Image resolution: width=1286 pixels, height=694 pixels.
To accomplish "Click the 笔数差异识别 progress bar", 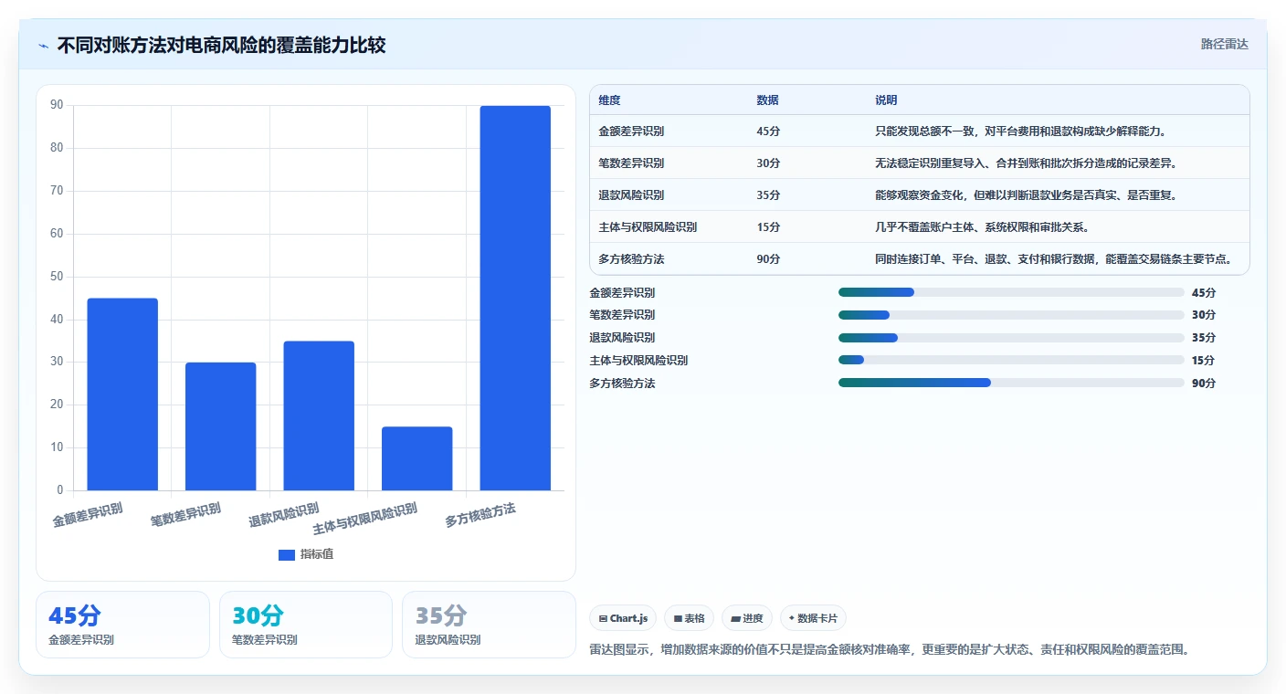I will pyautogui.click(x=1011, y=315).
